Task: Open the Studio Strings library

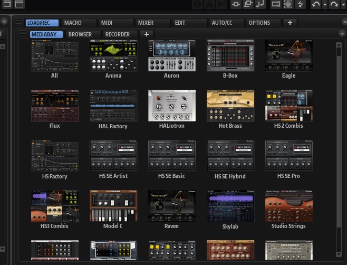Action: 289,206
